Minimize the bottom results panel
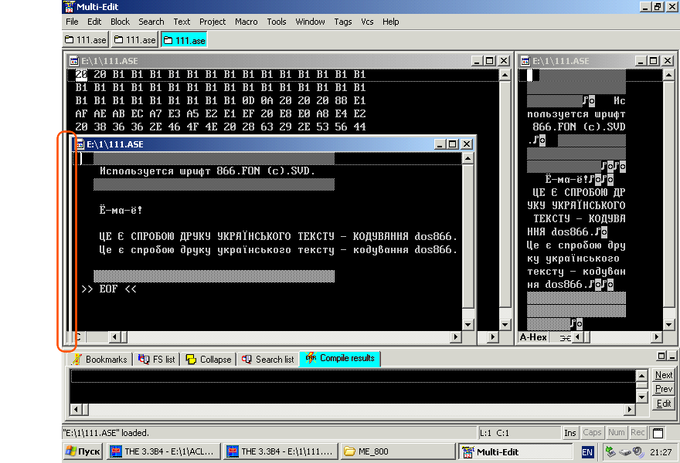 point(671,356)
